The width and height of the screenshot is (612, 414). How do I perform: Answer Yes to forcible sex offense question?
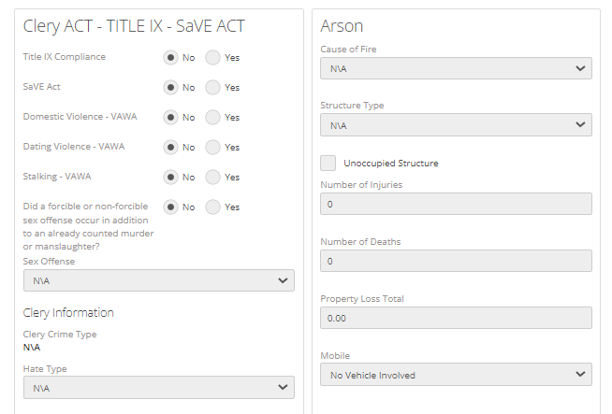pyautogui.click(x=212, y=207)
